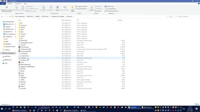Click the Civ3Conquests application icon
Image resolution: width=200 pixels, height=112 pixels.
tap(19, 47)
